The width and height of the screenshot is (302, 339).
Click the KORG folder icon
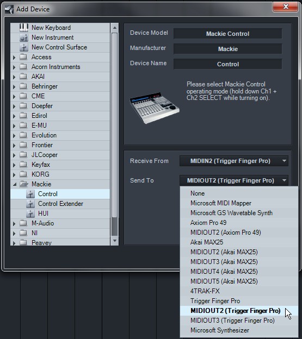point(23,174)
